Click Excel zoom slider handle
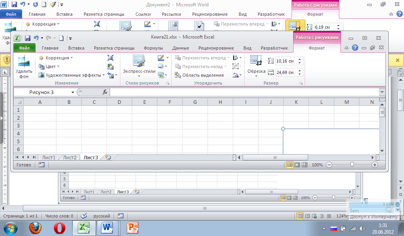This screenshot has height=236, width=404. click(x=352, y=165)
